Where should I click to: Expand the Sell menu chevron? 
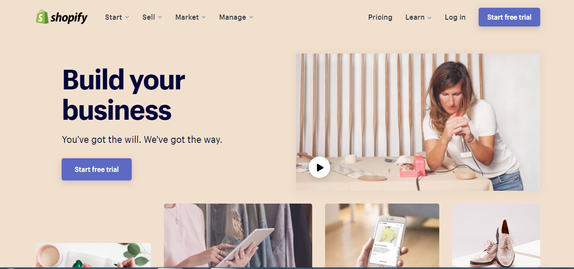[x=160, y=18]
